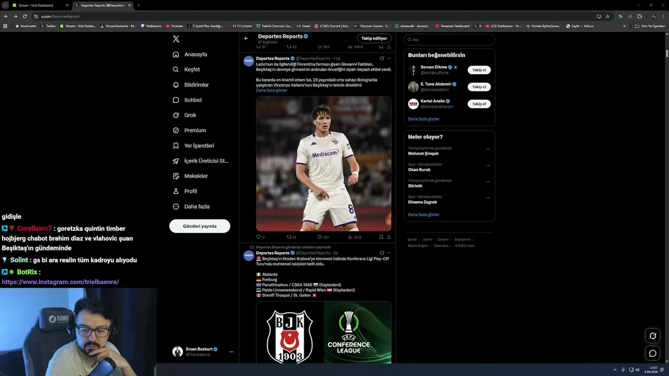Screen dimensions: 669x376
Task: Click the Makaleler articles icon
Action: (176, 176)
